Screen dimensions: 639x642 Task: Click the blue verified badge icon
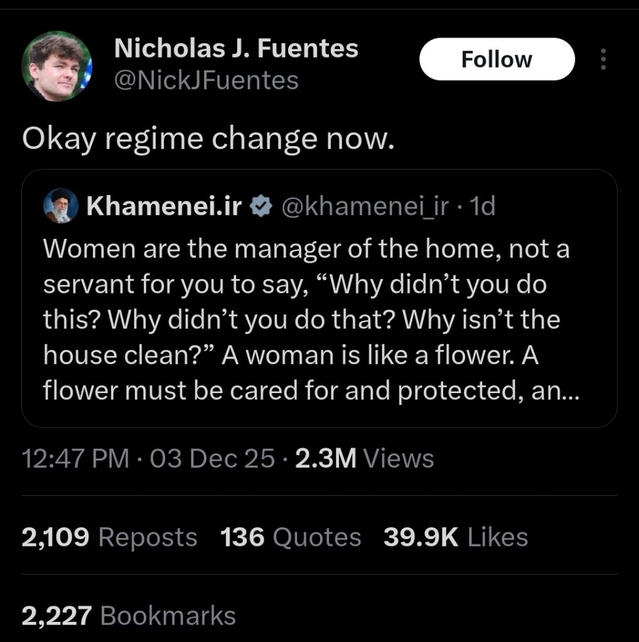pos(259,206)
